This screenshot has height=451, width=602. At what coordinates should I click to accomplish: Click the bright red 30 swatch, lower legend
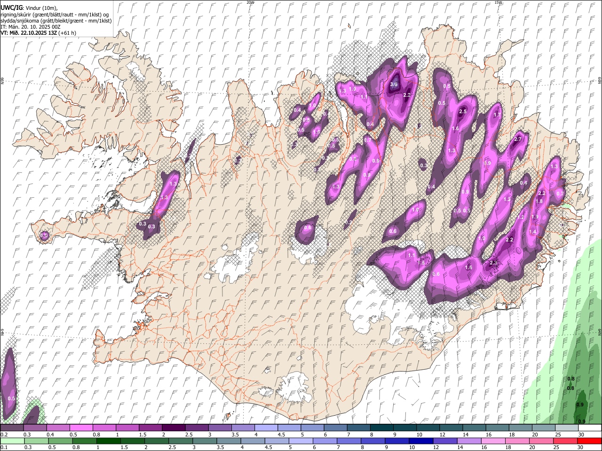[x=590, y=441]
